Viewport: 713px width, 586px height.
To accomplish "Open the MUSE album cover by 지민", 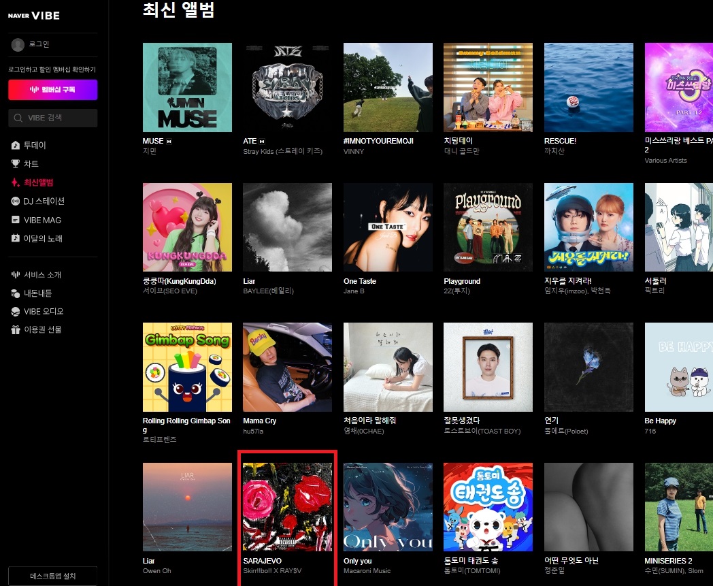I will coord(187,87).
